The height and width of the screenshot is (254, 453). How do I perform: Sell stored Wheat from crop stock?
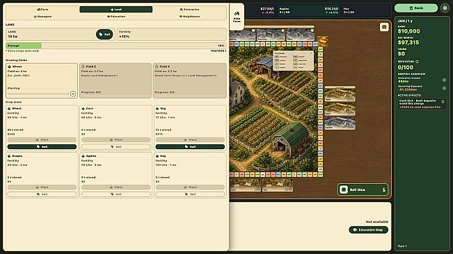42,147
